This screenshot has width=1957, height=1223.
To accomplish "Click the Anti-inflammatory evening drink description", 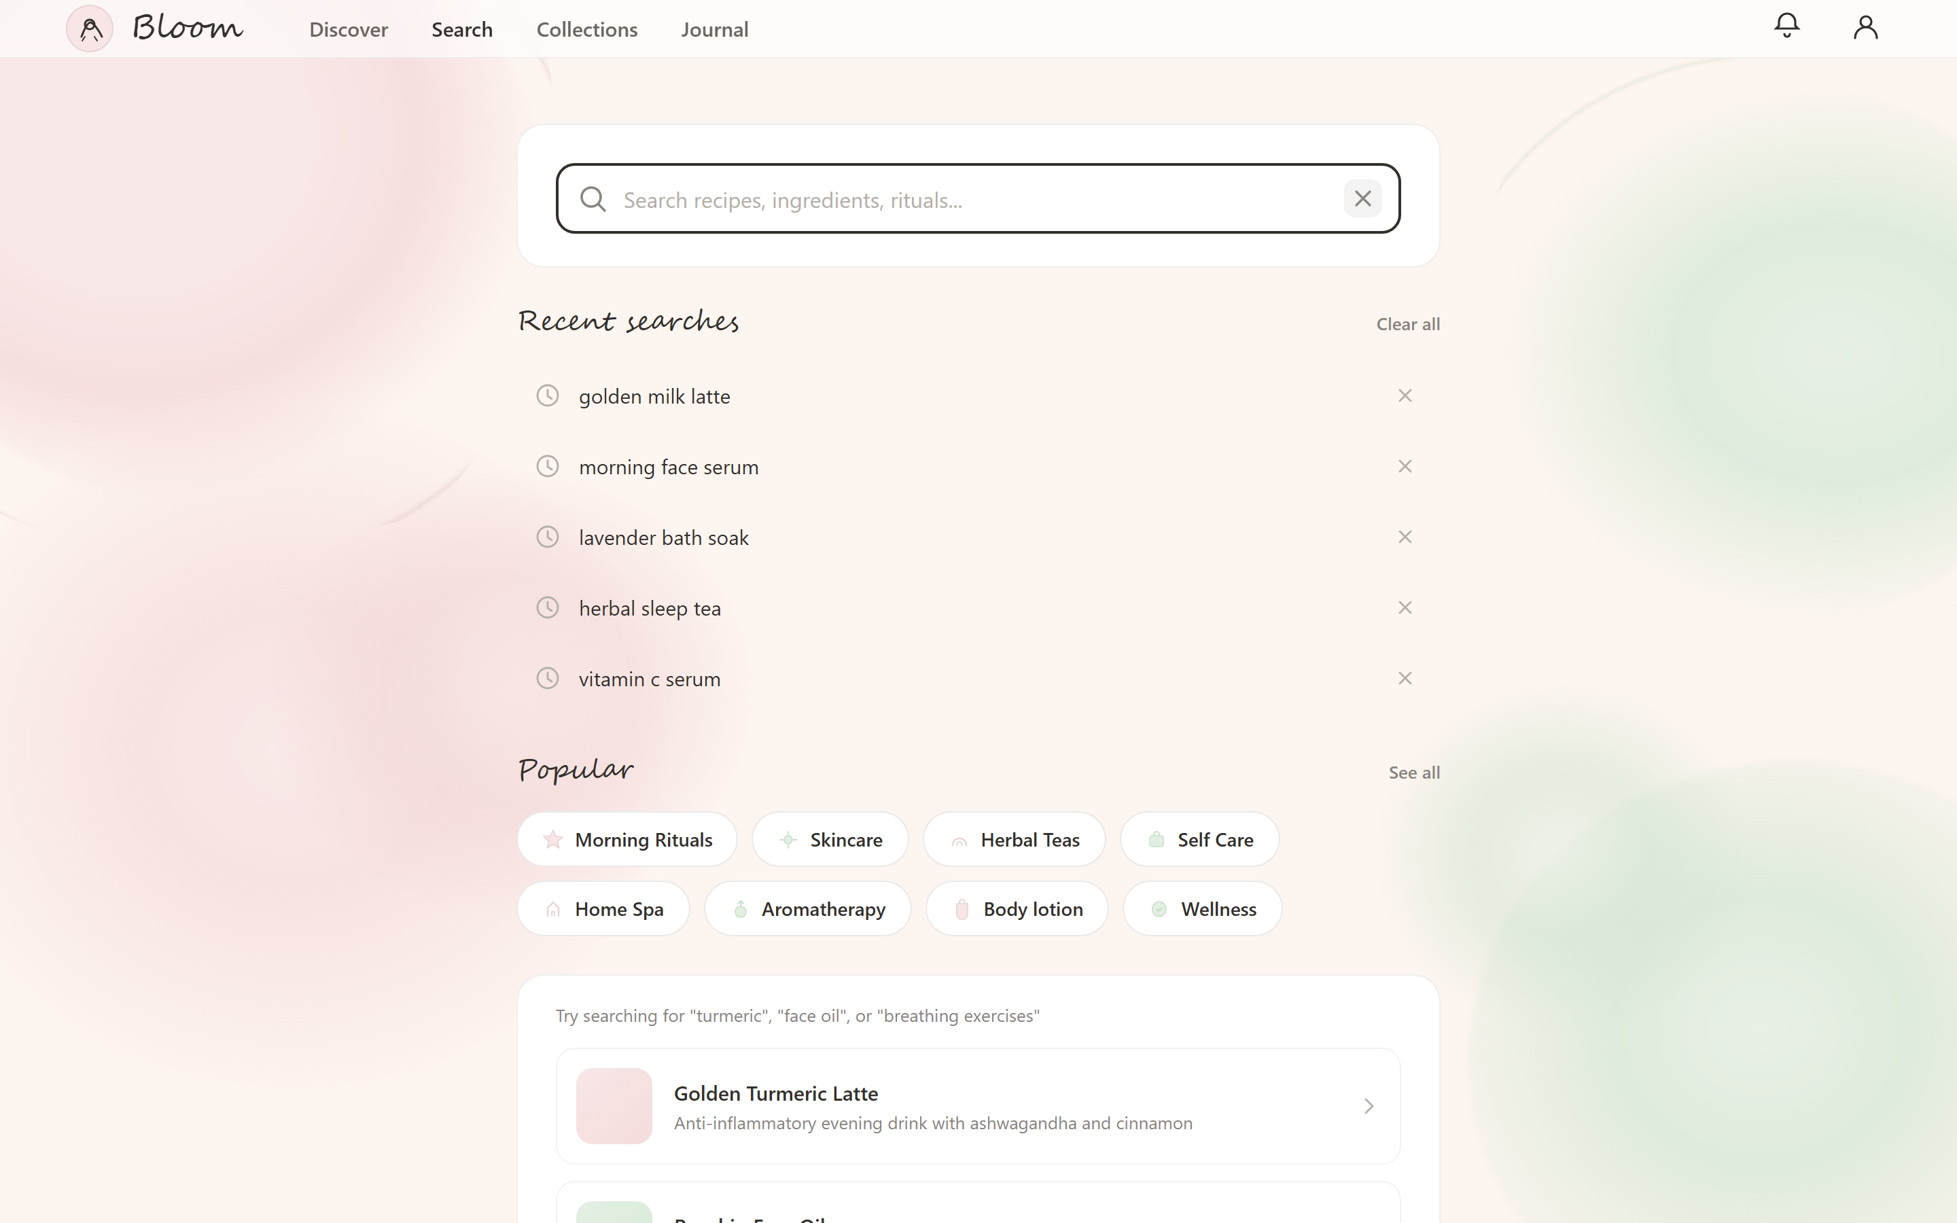I will coord(933,1124).
